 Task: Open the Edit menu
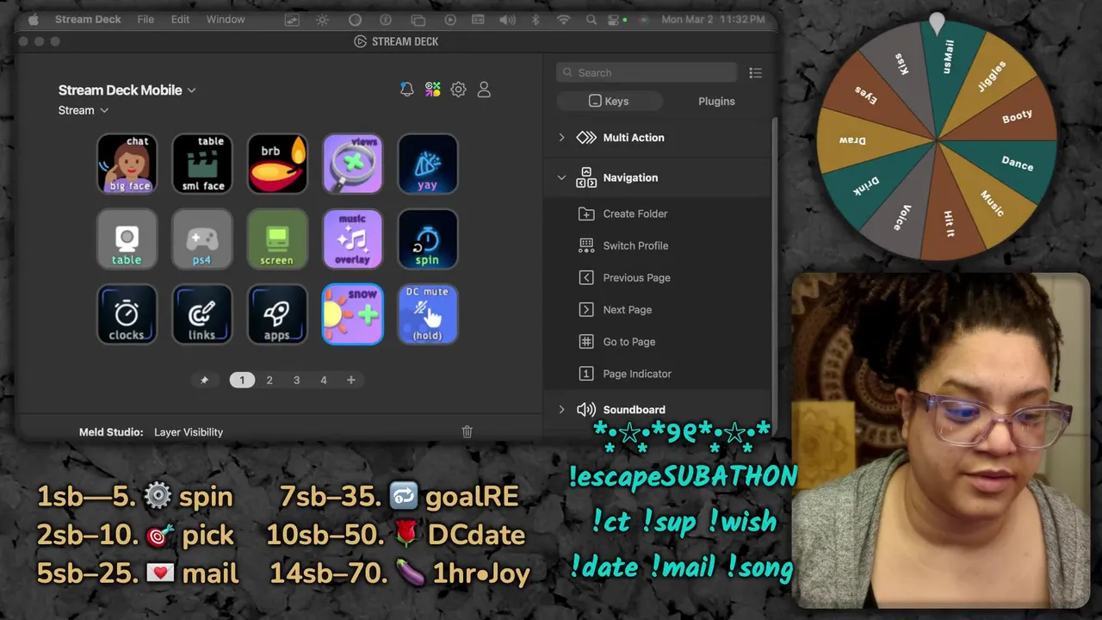(180, 19)
